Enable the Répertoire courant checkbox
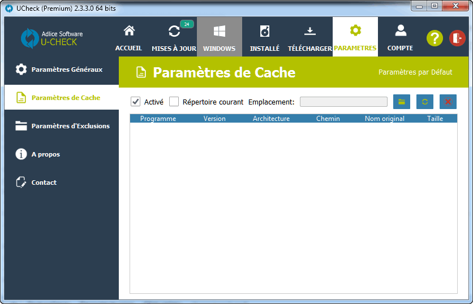 tap(174, 102)
